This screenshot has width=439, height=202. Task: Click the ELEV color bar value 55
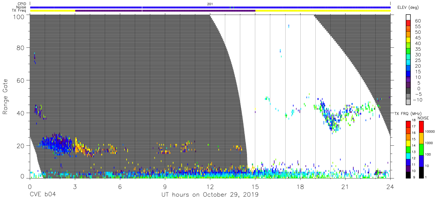[x=418, y=27]
